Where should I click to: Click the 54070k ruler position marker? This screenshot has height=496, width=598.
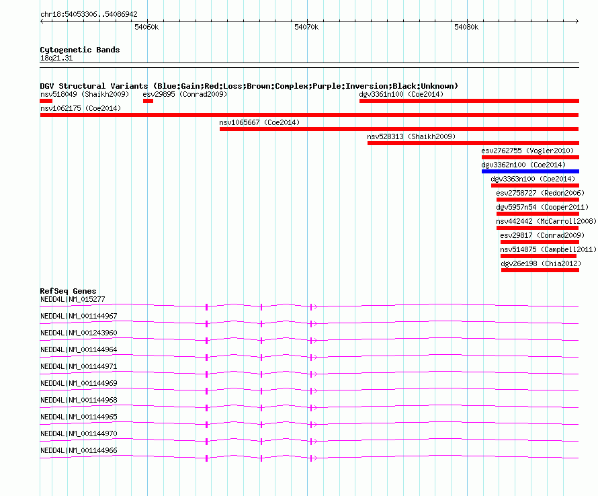[306, 27]
